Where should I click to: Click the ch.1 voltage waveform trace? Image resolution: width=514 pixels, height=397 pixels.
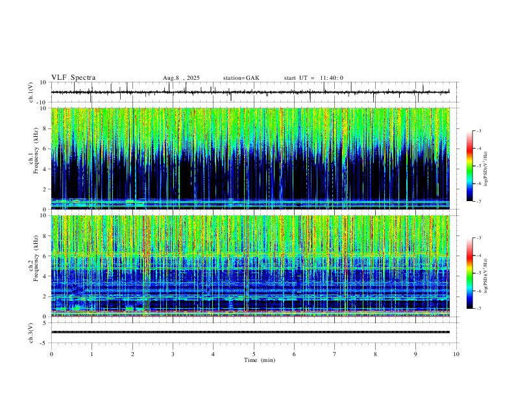[250, 92]
